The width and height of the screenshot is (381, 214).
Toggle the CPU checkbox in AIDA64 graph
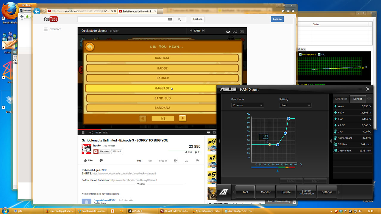tap(319, 55)
